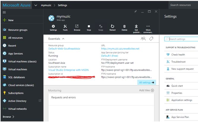Select All resources in sidebar
The height and width of the screenshot is (122, 198).
pyautogui.click(x=15, y=38)
